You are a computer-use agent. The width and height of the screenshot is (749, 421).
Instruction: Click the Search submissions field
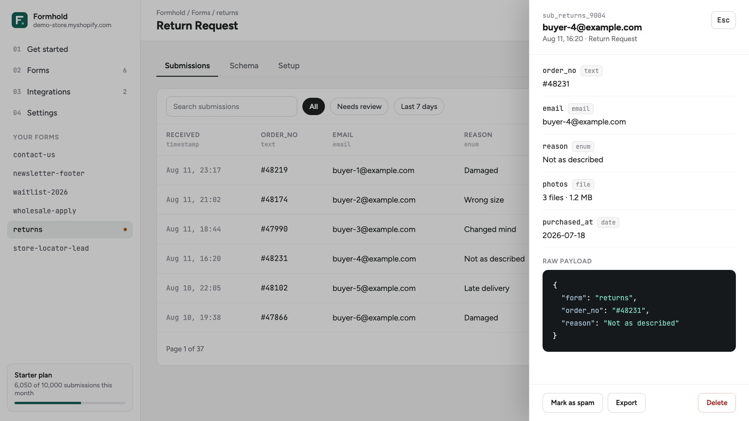point(232,107)
